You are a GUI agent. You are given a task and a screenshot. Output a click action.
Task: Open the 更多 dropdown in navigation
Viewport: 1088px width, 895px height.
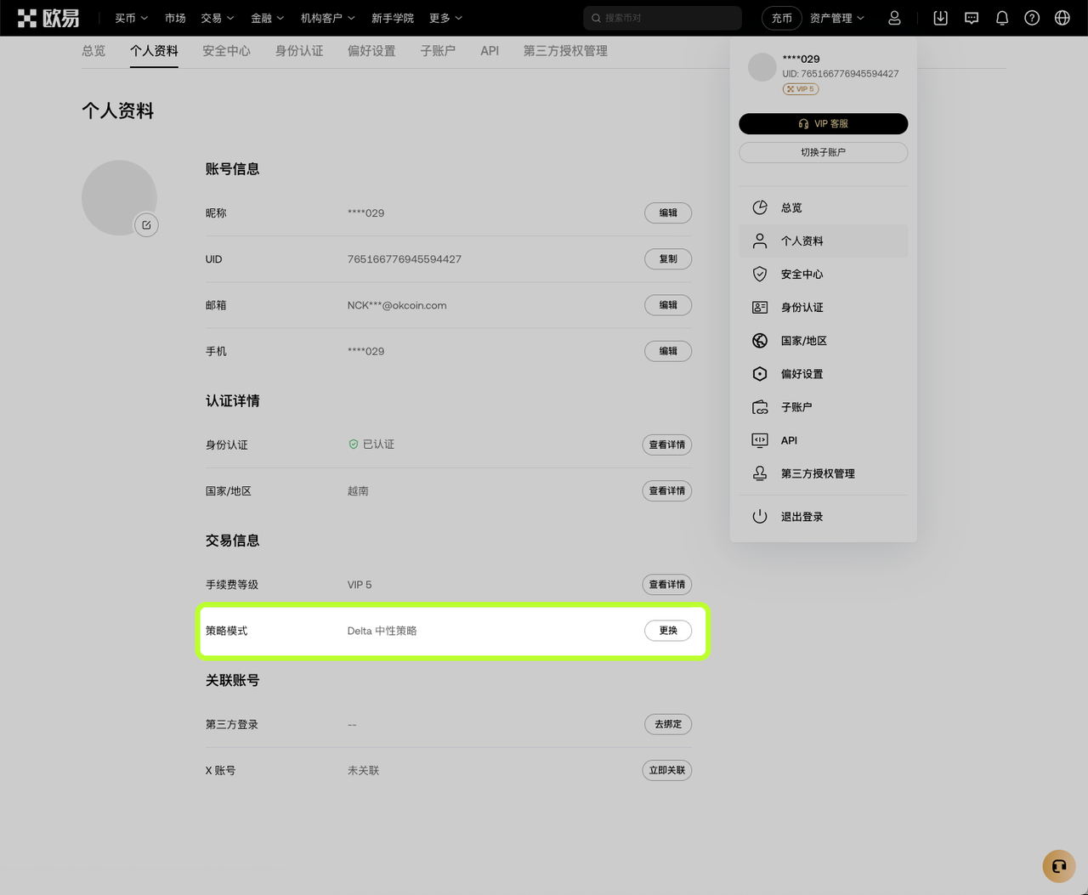click(x=445, y=18)
